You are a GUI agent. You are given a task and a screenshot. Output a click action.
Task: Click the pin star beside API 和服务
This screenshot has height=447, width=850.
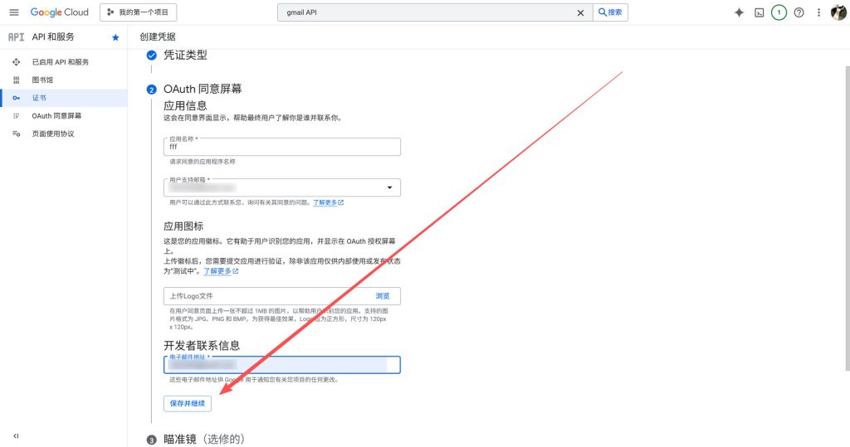pos(115,37)
